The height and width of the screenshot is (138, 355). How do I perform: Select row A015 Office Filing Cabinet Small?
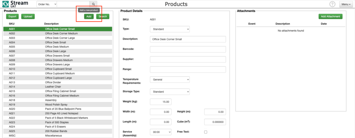(x=58, y=91)
